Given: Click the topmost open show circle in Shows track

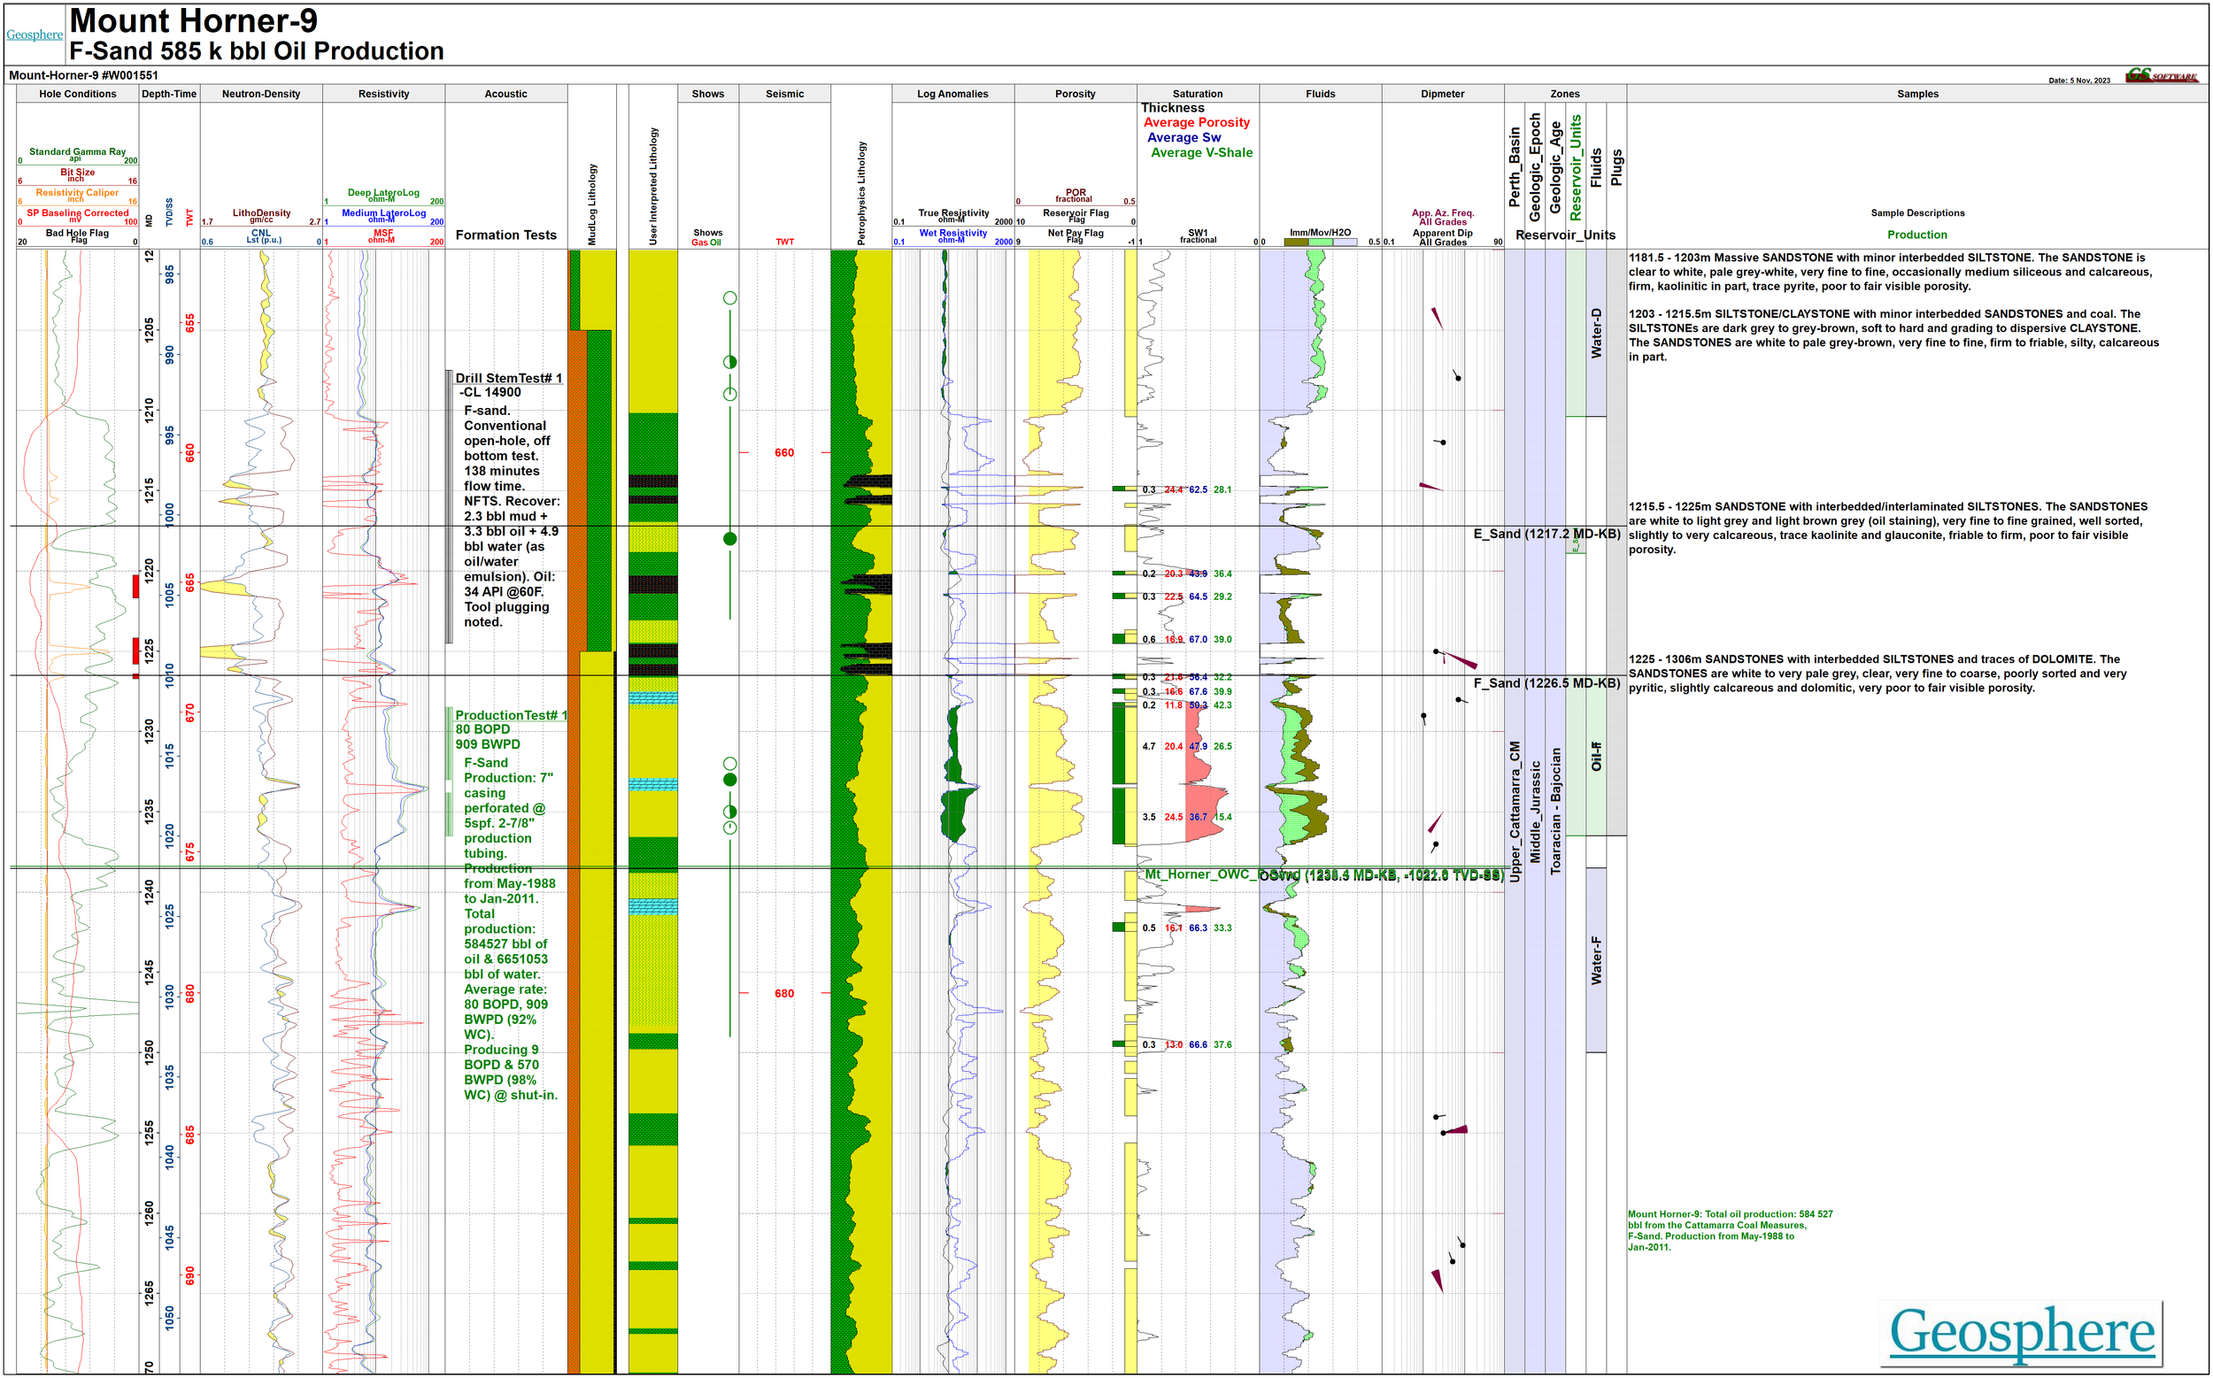Looking at the screenshot, I should [x=729, y=298].
